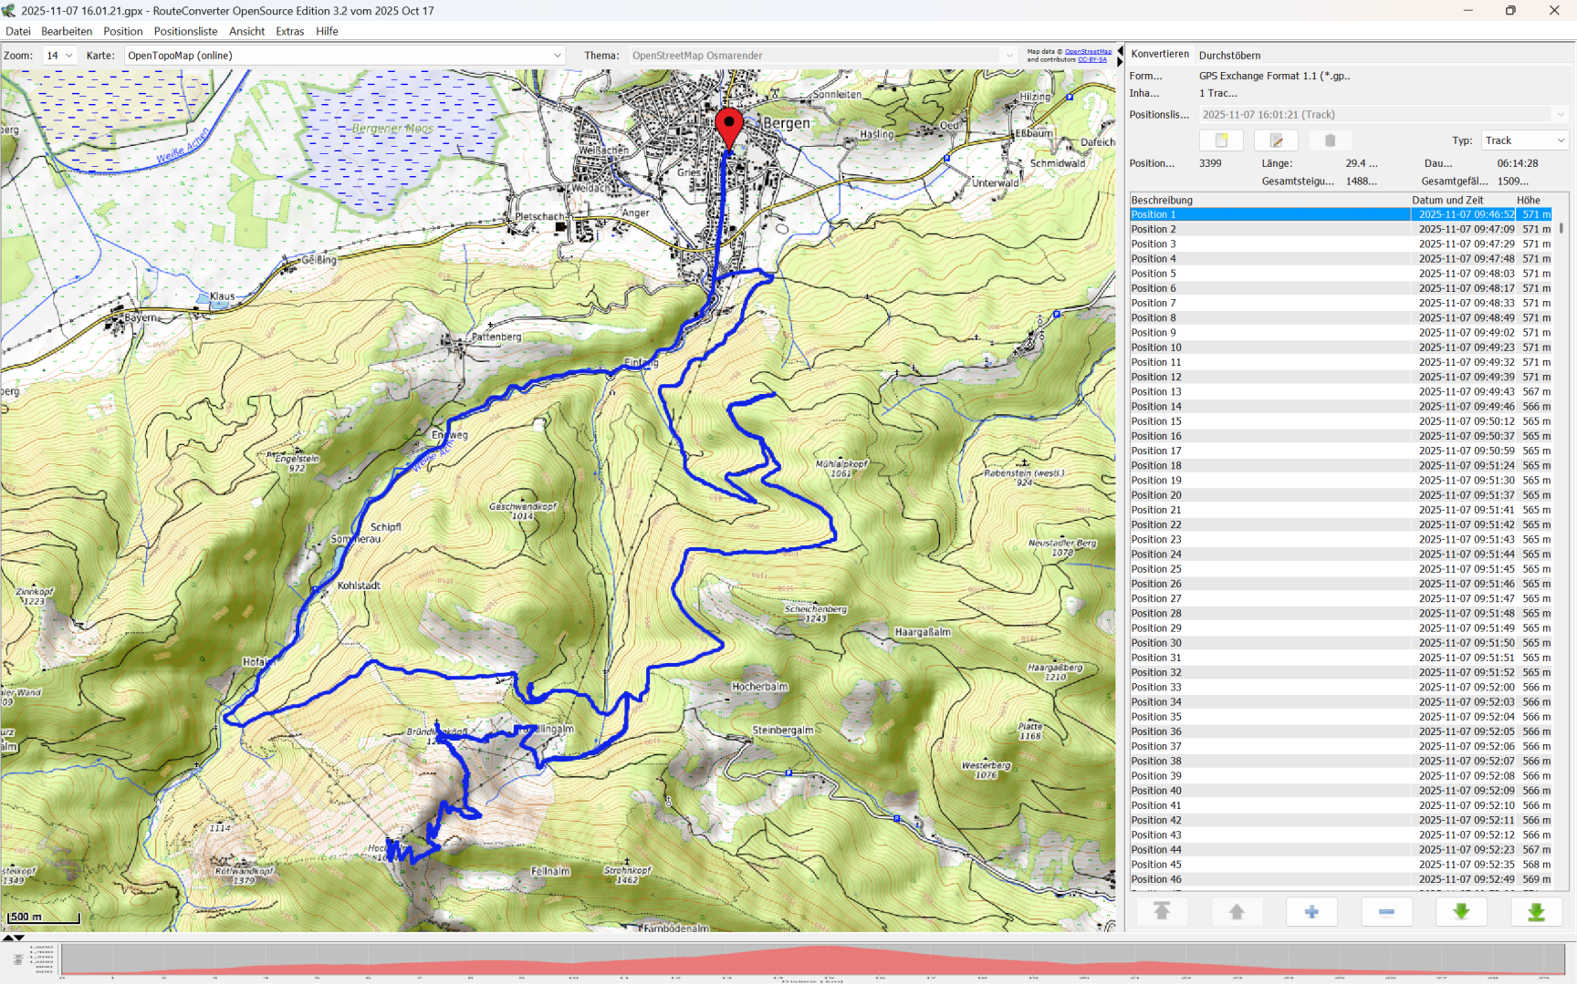
Task: Switch to the Durchstöbern tab
Action: [1229, 56]
